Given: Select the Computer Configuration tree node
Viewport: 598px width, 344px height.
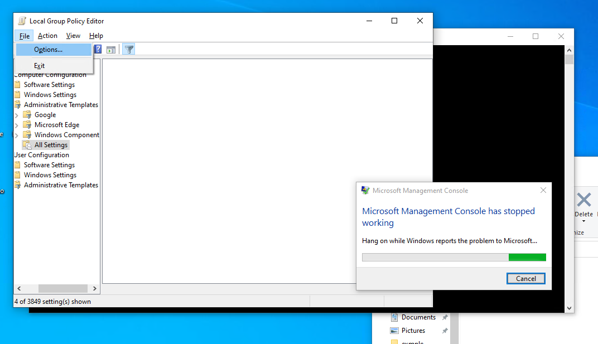Looking at the screenshot, I should (x=50, y=75).
